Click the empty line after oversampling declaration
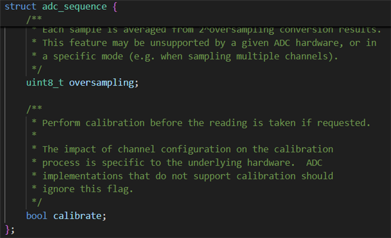 coord(195,96)
